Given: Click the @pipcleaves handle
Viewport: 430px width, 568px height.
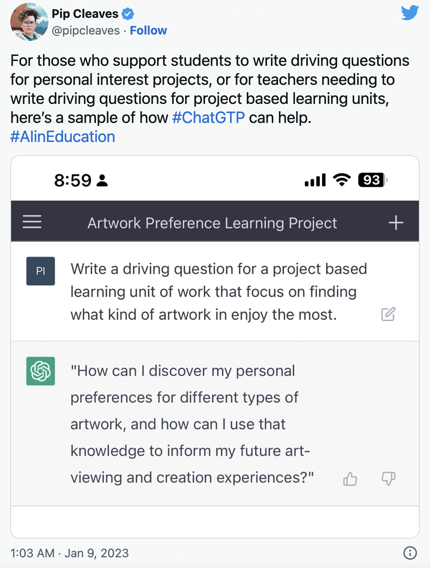Looking at the screenshot, I should [x=86, y=31].
